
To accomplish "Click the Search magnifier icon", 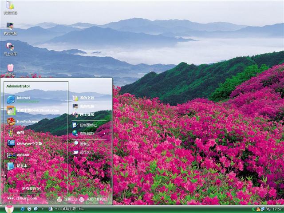I will (x=75, y=144).
